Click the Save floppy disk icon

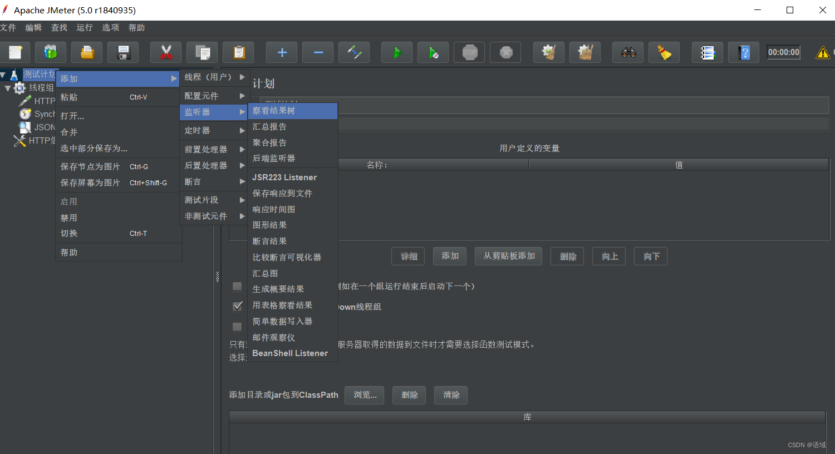[123, 52]
